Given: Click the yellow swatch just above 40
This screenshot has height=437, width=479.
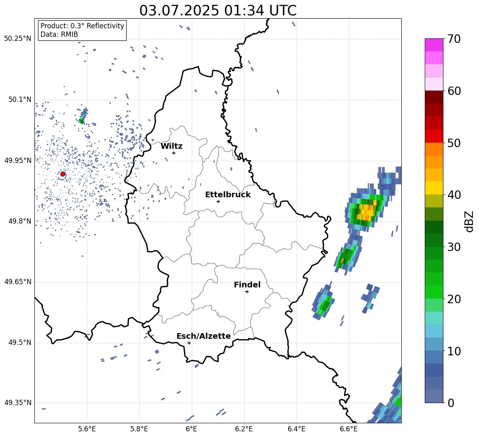Looking at the screenshot, I should click(x=434, y=188).
